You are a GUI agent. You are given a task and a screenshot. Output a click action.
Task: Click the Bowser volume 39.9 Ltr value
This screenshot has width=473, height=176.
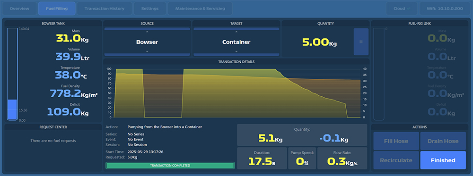(72, 57)
